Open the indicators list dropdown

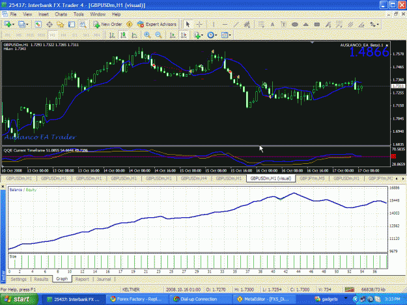pos(203,35)
